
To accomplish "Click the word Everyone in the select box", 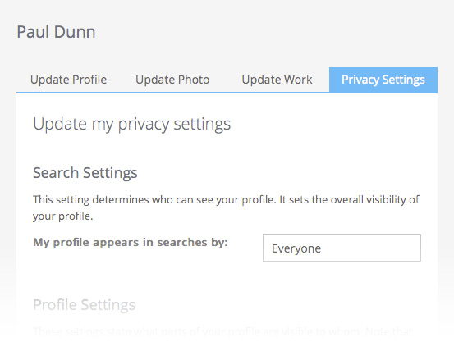I will pyautogui.click(x=296, y=248).
